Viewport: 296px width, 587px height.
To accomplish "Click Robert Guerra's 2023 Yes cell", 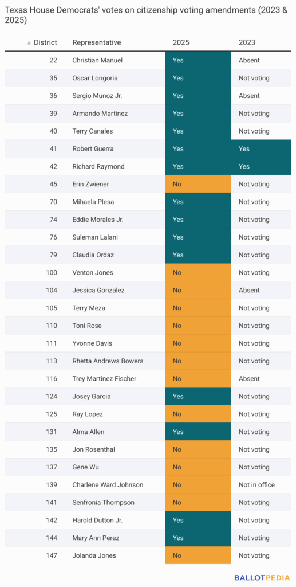I will (261, 148).
